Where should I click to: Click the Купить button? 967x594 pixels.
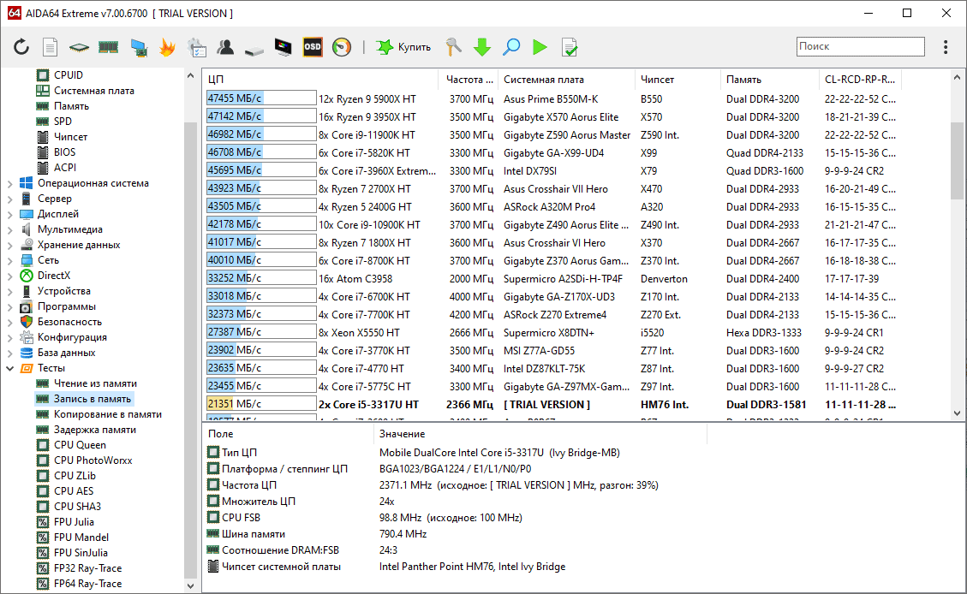click(403, 47)
